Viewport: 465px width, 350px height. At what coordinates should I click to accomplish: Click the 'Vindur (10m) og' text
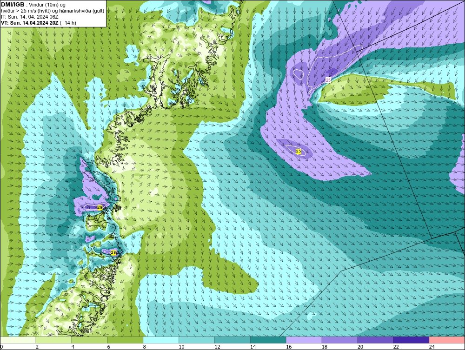[47, 5]
